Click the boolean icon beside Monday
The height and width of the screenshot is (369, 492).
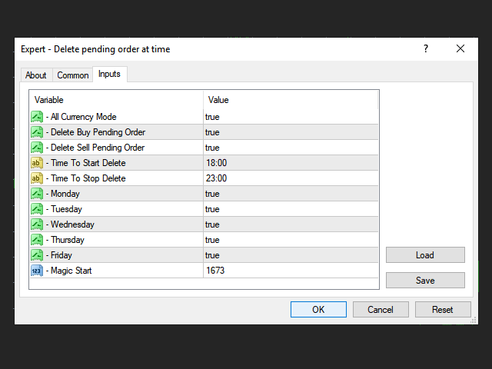[x=37, y=194]
